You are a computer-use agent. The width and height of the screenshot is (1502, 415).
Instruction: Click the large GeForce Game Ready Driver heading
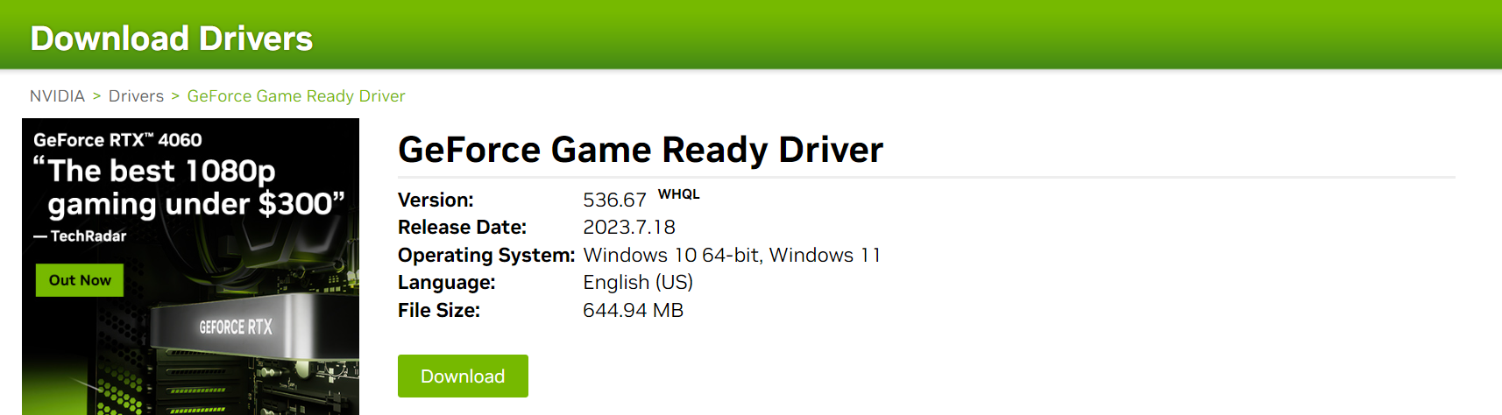[640, 150]
